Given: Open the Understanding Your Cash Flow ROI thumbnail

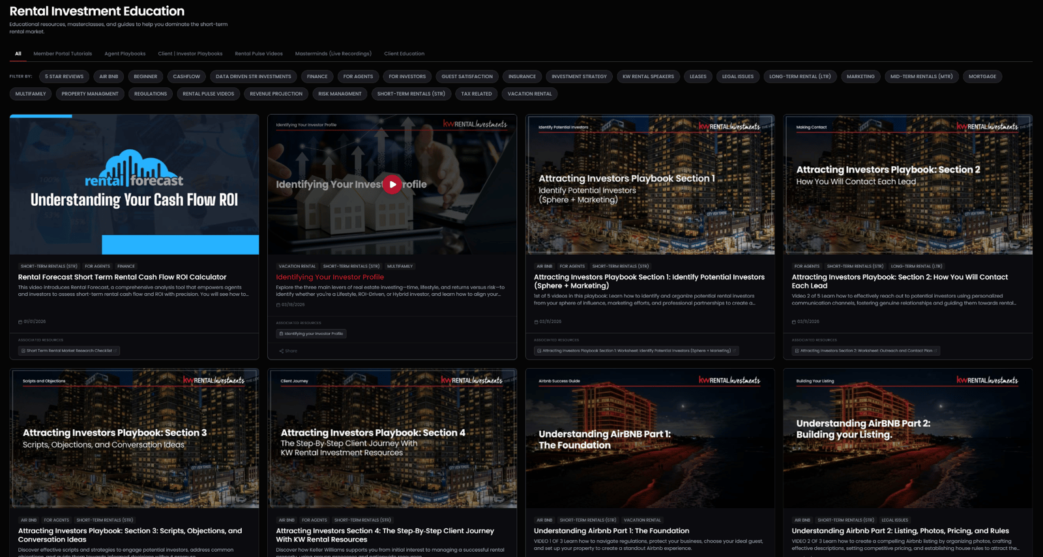Looking at the screenshot, I should point(134,184).
